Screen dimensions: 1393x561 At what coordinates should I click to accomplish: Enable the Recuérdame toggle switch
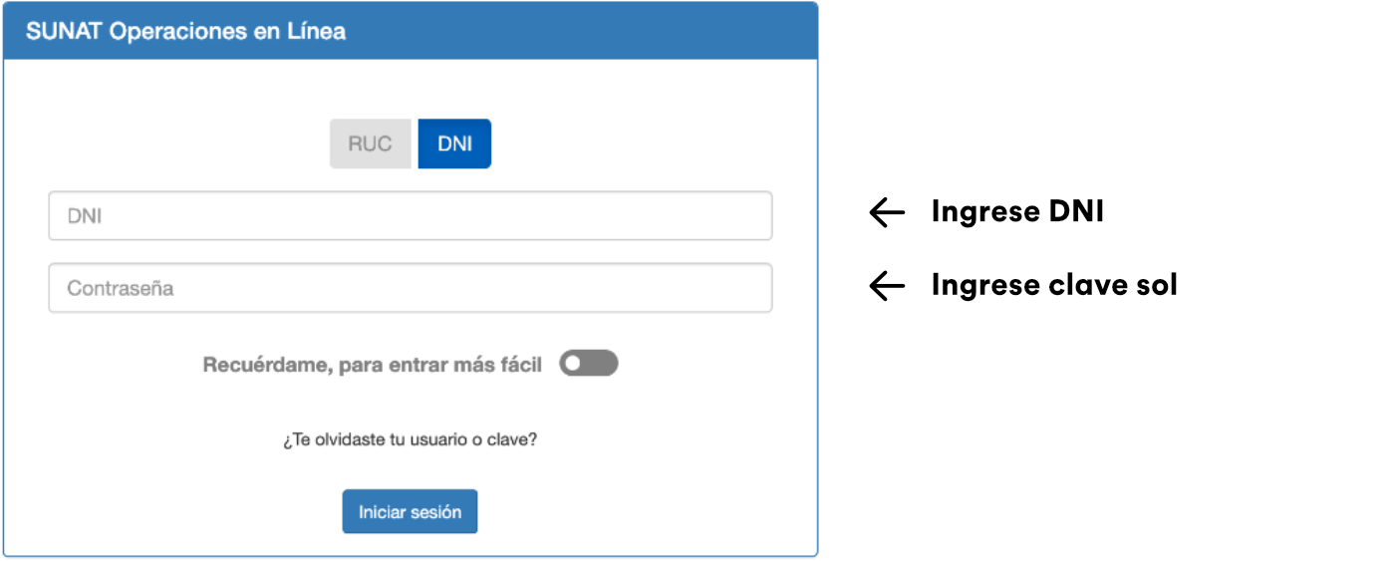(x=589, y=364)
